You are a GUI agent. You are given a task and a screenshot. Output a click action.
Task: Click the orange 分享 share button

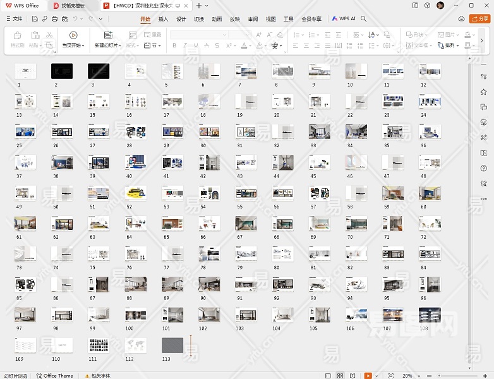point(480,19)
